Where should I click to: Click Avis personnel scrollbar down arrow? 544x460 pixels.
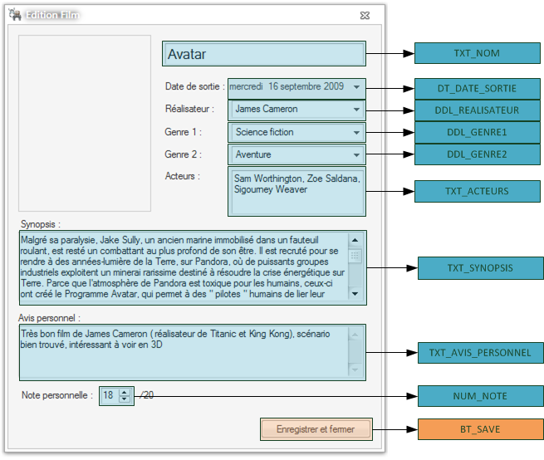(x=355, y=369)
